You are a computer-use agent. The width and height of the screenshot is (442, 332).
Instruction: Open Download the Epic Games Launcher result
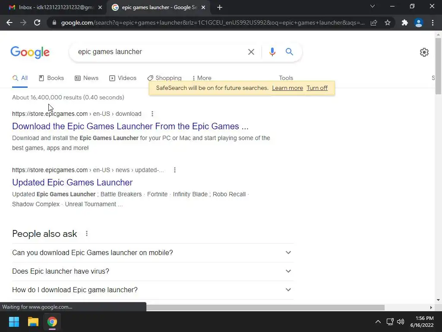point(130,126)
